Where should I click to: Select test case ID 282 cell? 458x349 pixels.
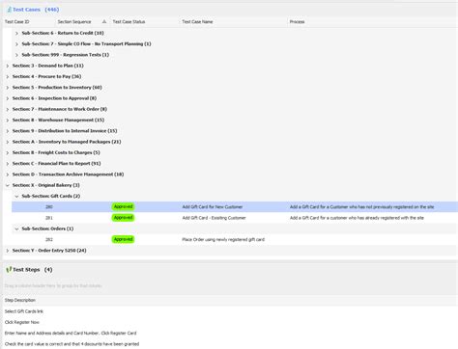(49, 239)
